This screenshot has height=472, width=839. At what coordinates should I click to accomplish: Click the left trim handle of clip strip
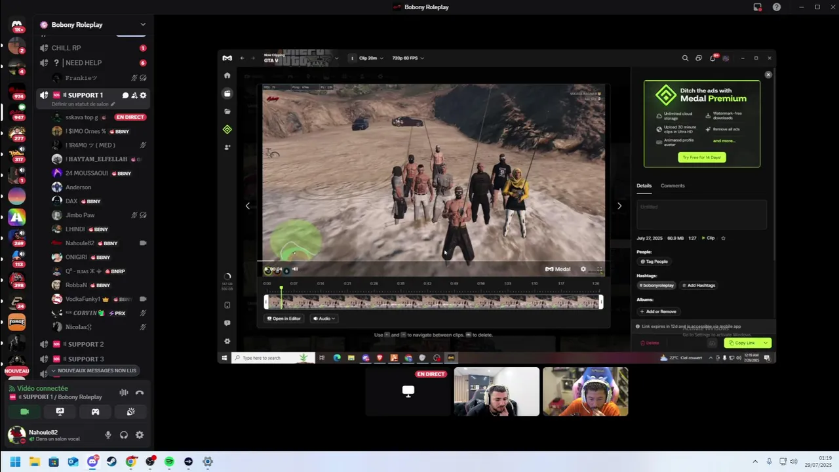point(266,302)
